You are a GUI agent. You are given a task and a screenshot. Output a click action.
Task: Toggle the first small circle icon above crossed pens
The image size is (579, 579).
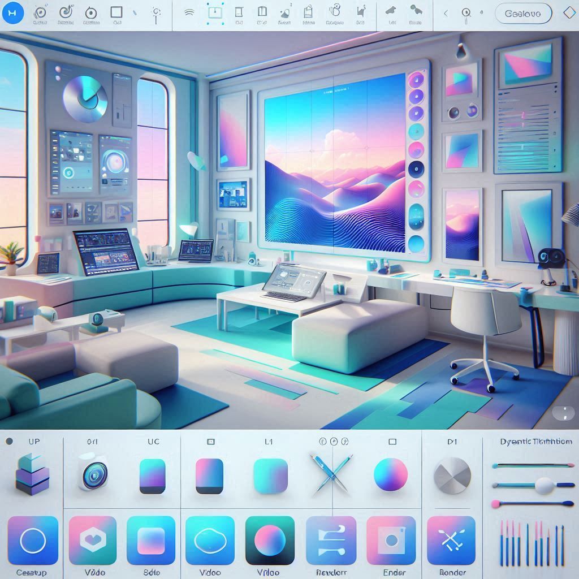(323, 441)
